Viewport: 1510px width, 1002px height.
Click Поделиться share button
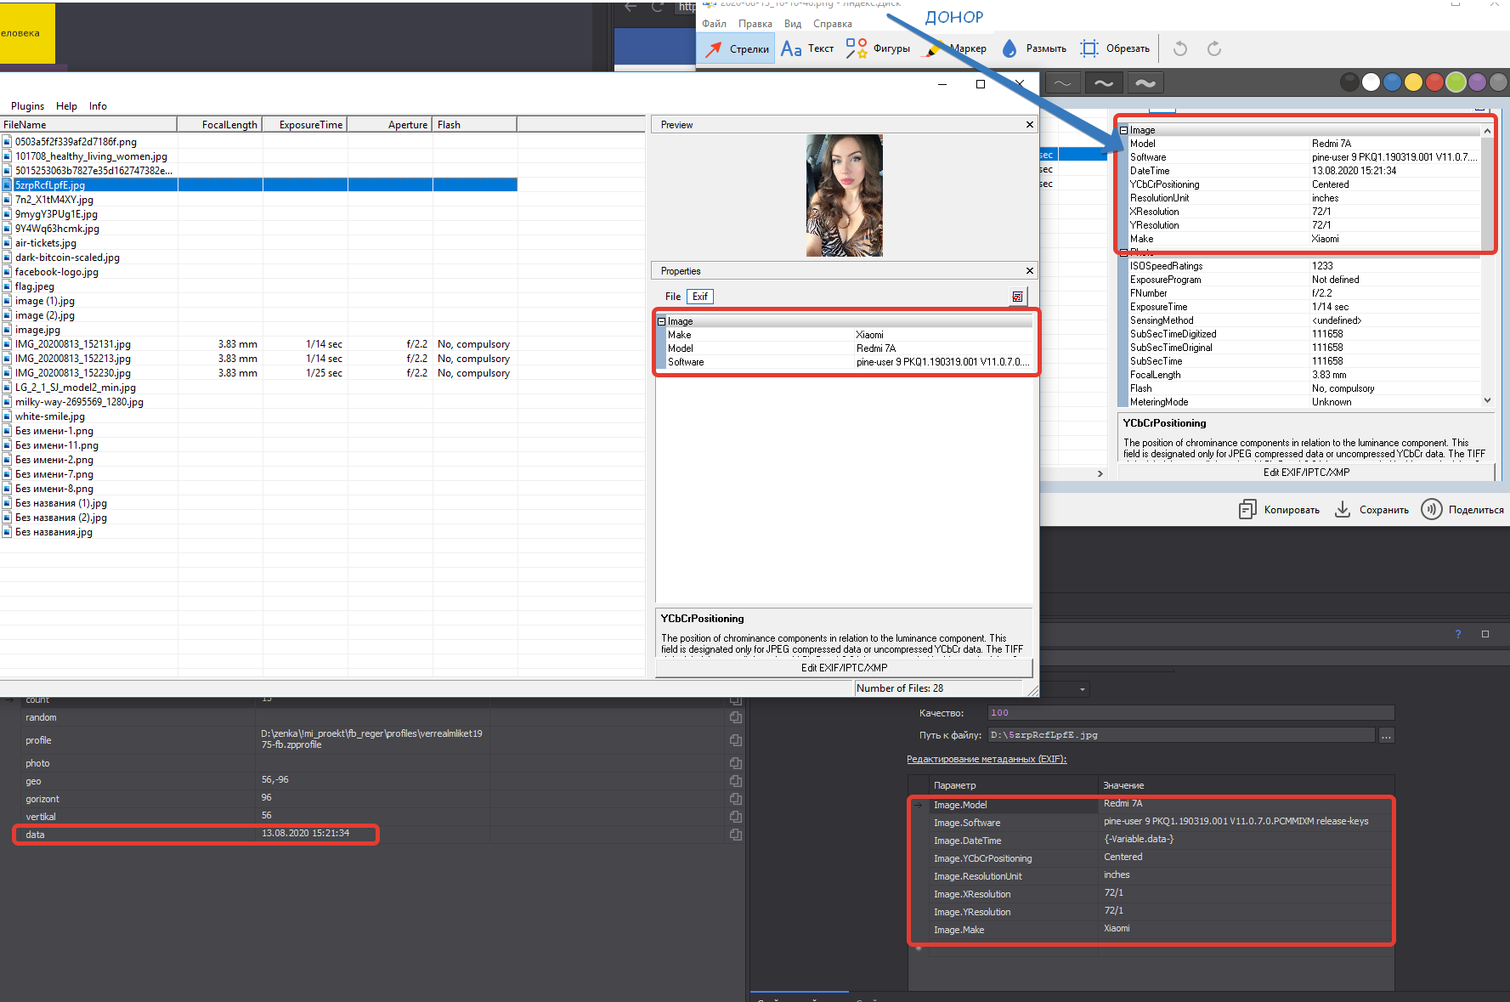pyautogui.click(x=1462, y=510)
